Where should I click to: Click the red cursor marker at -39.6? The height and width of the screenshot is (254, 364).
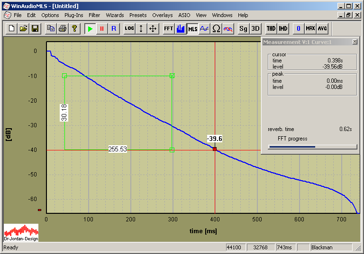(215, 149)
